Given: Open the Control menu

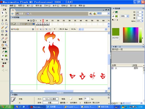Looking at the screenshot, I should click(65, 6).
